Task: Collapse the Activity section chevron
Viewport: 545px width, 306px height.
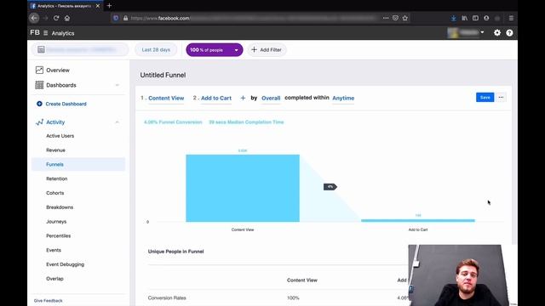Action: pyautogui.click(x=118, y=122)
